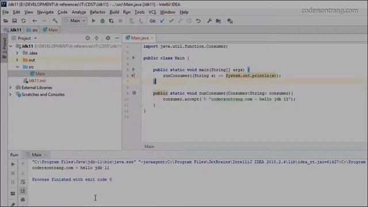Navigate forward with the right arrow icon
The width and height of the screenshot is (368, 207).
[44, 21]
